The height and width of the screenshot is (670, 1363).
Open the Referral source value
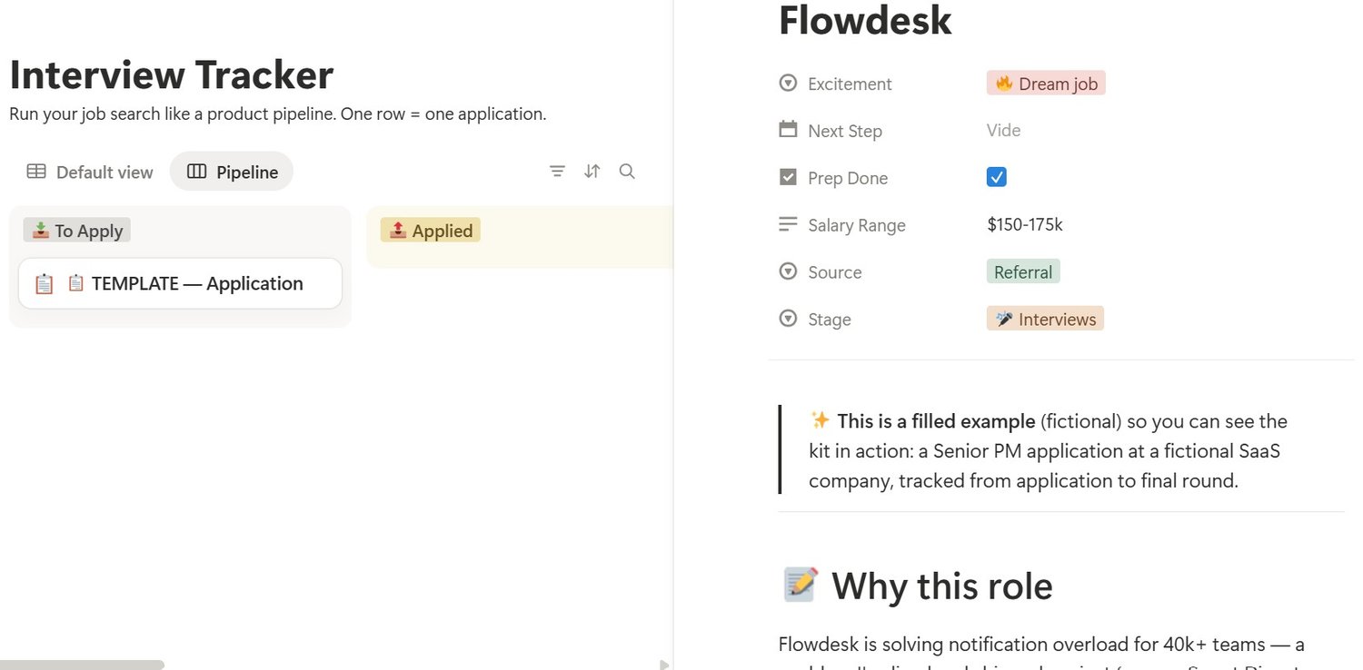coord(1023,271)
